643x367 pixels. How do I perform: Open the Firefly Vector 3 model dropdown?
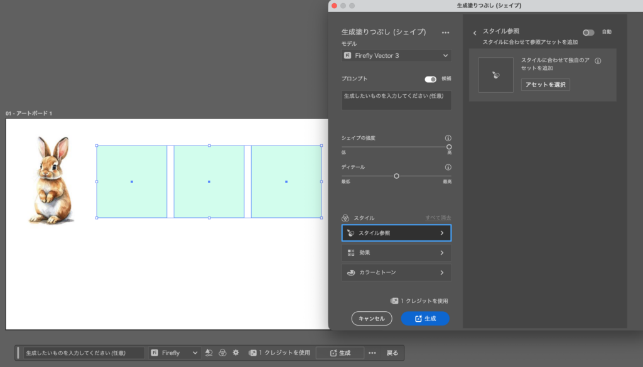click(396, 56)
